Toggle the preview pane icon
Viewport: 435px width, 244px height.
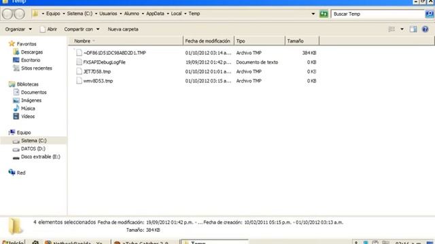pos(413,29)
